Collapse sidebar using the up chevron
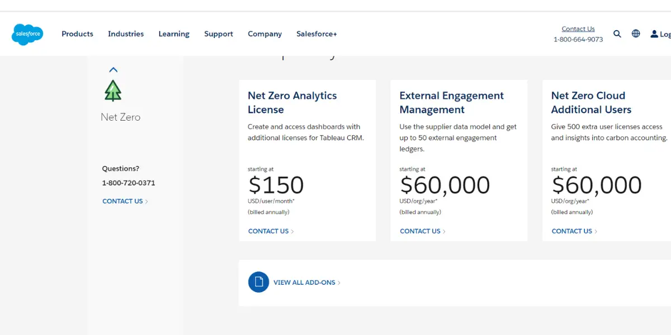671x335 pixels. [x=114, y=70]
